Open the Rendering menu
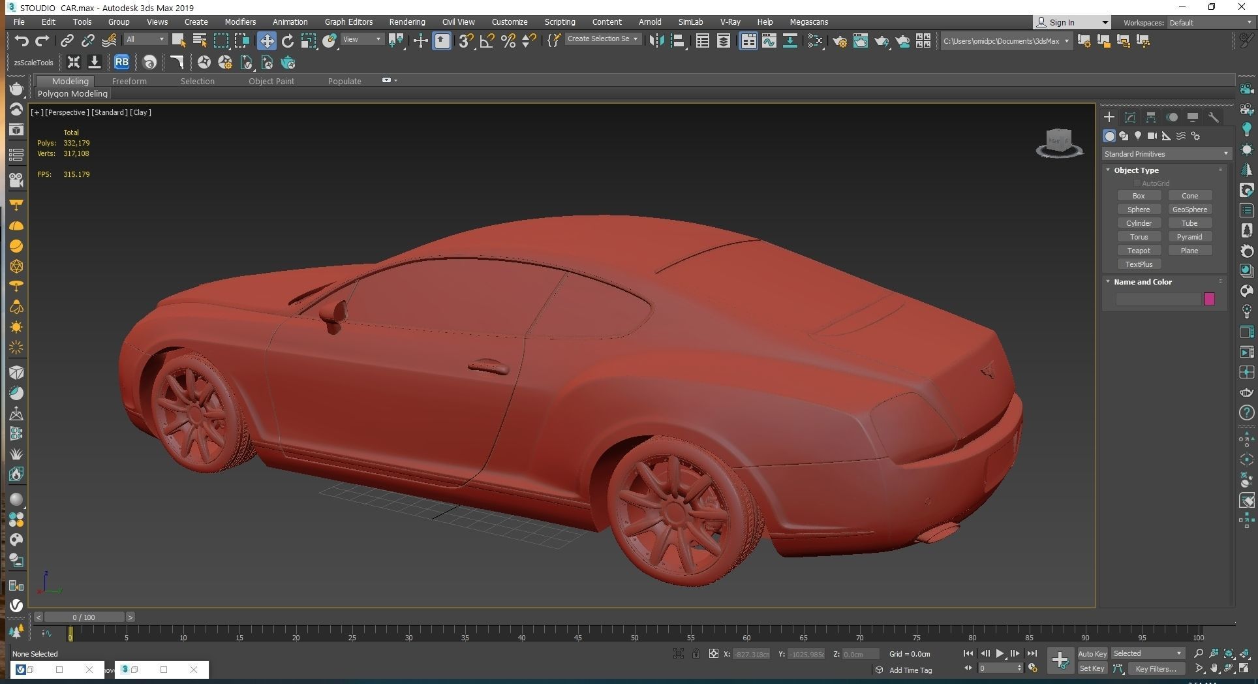The width and height of the screenshot is (1258, 684). pos(407,22)
